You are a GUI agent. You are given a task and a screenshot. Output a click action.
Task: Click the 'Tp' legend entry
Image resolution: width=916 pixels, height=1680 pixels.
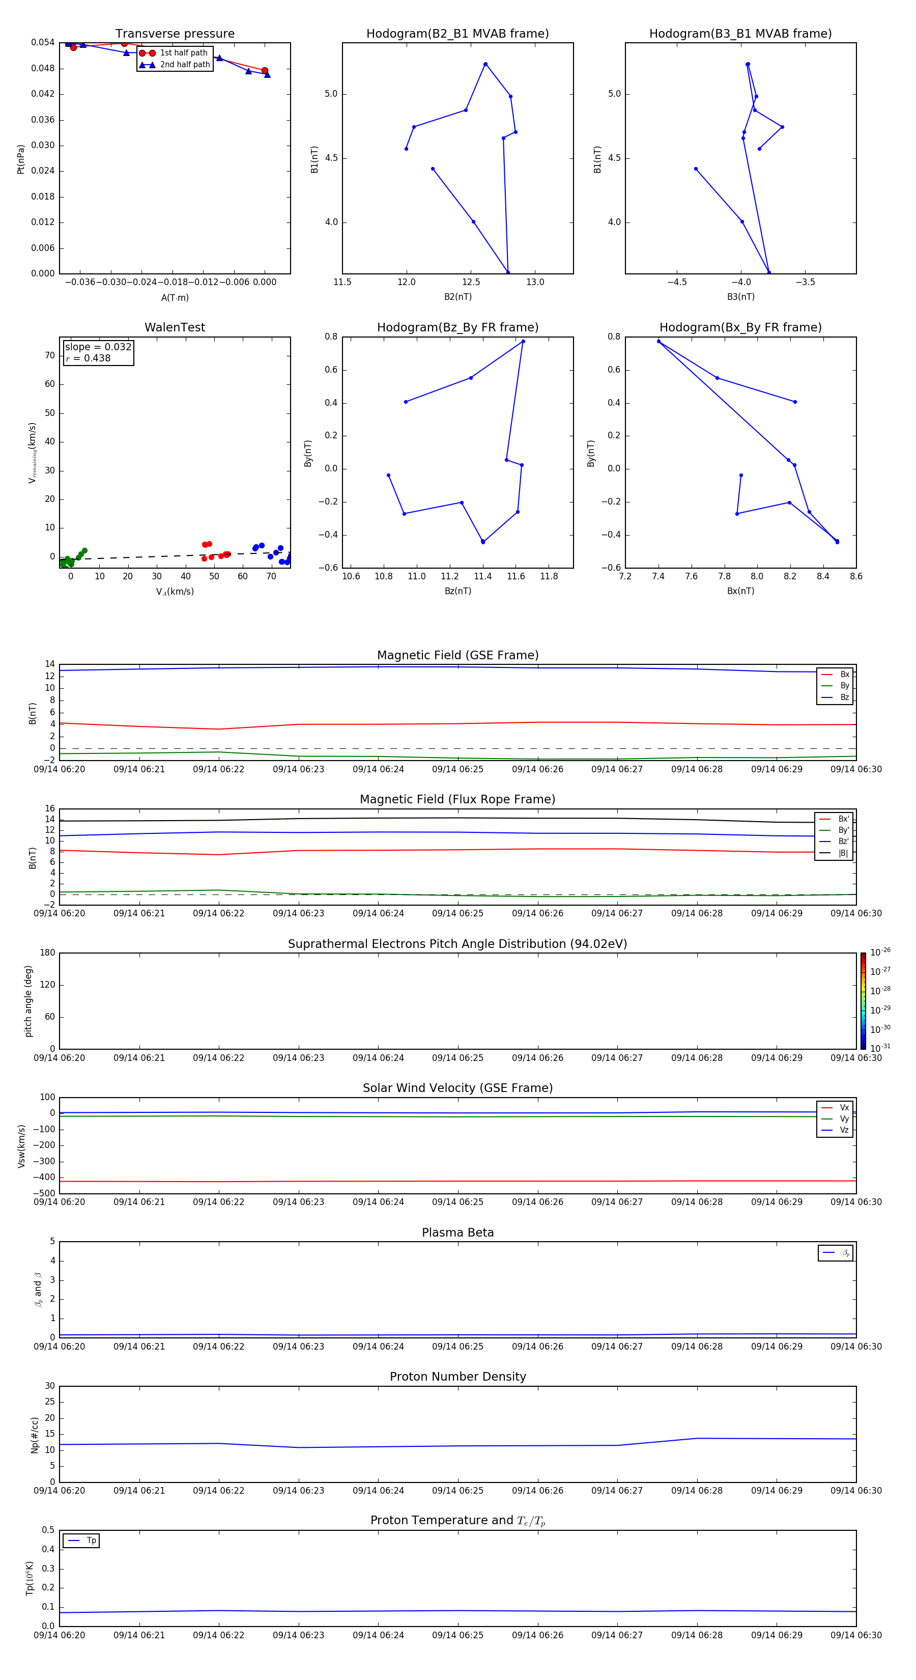pyautogui.click(x=81, y=1541)
